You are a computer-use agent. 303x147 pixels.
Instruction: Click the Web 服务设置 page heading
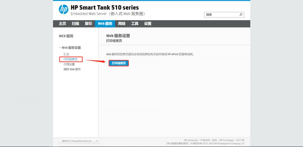coord(118,36)
